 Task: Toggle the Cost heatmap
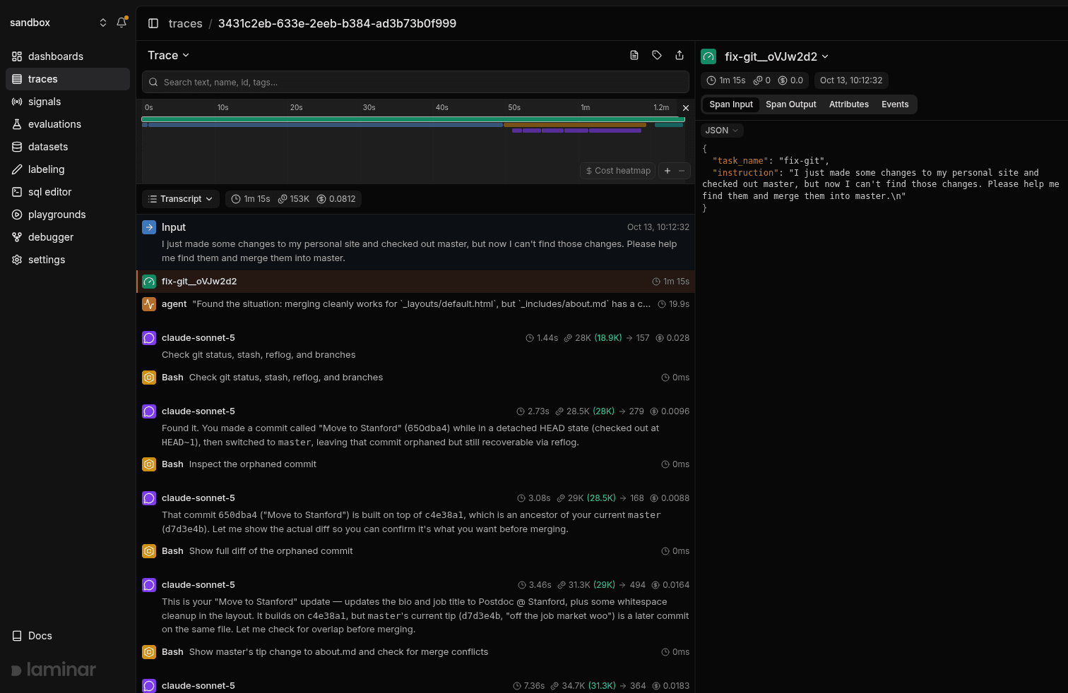click(618, 171)
